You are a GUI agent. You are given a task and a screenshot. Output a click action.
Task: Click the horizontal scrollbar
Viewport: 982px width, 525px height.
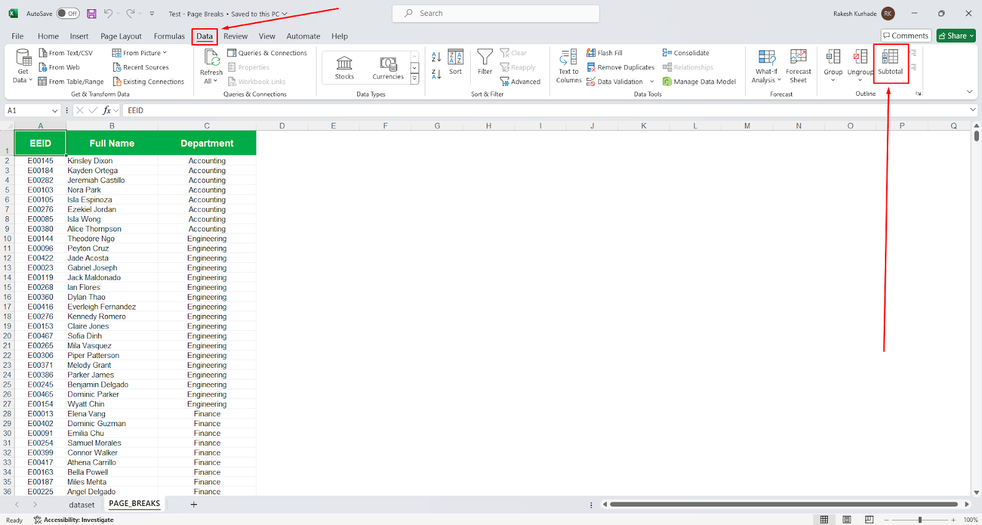[784, 504]
